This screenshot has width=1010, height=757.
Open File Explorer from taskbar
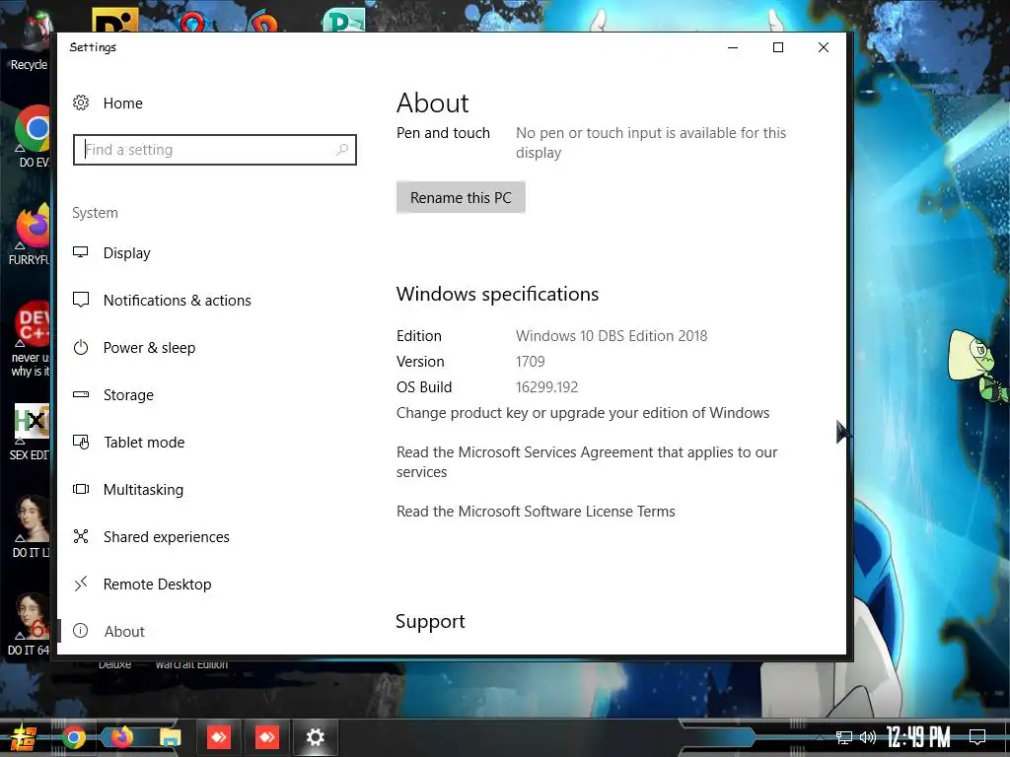pos(170,737)
